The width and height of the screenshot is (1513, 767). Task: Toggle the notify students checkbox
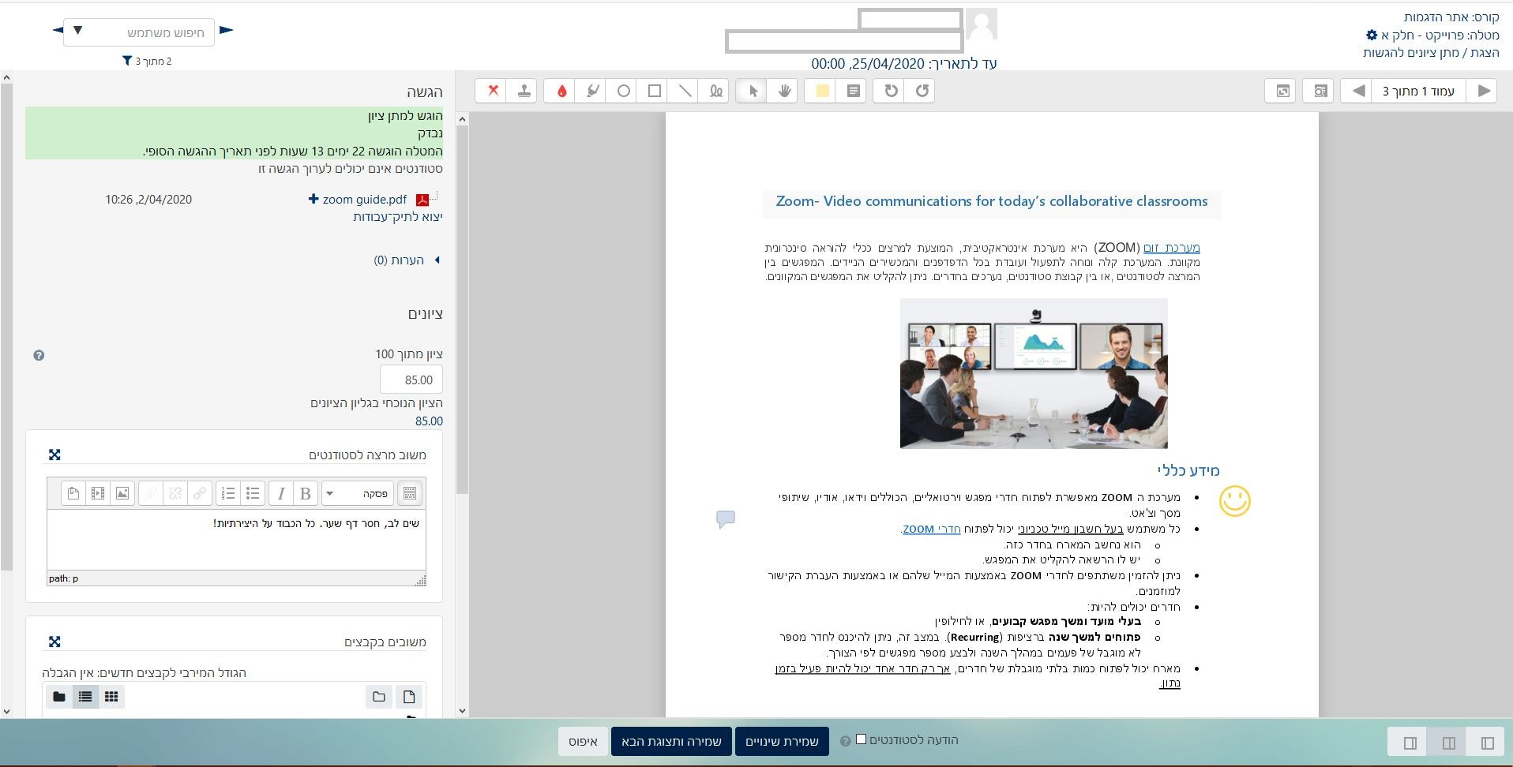862,739
